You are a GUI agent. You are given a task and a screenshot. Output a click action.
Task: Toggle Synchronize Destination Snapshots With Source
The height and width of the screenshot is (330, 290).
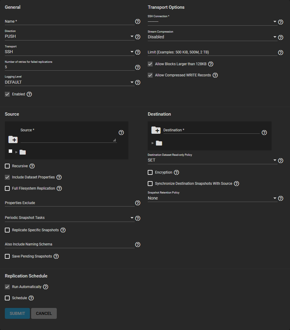(150, 184)
